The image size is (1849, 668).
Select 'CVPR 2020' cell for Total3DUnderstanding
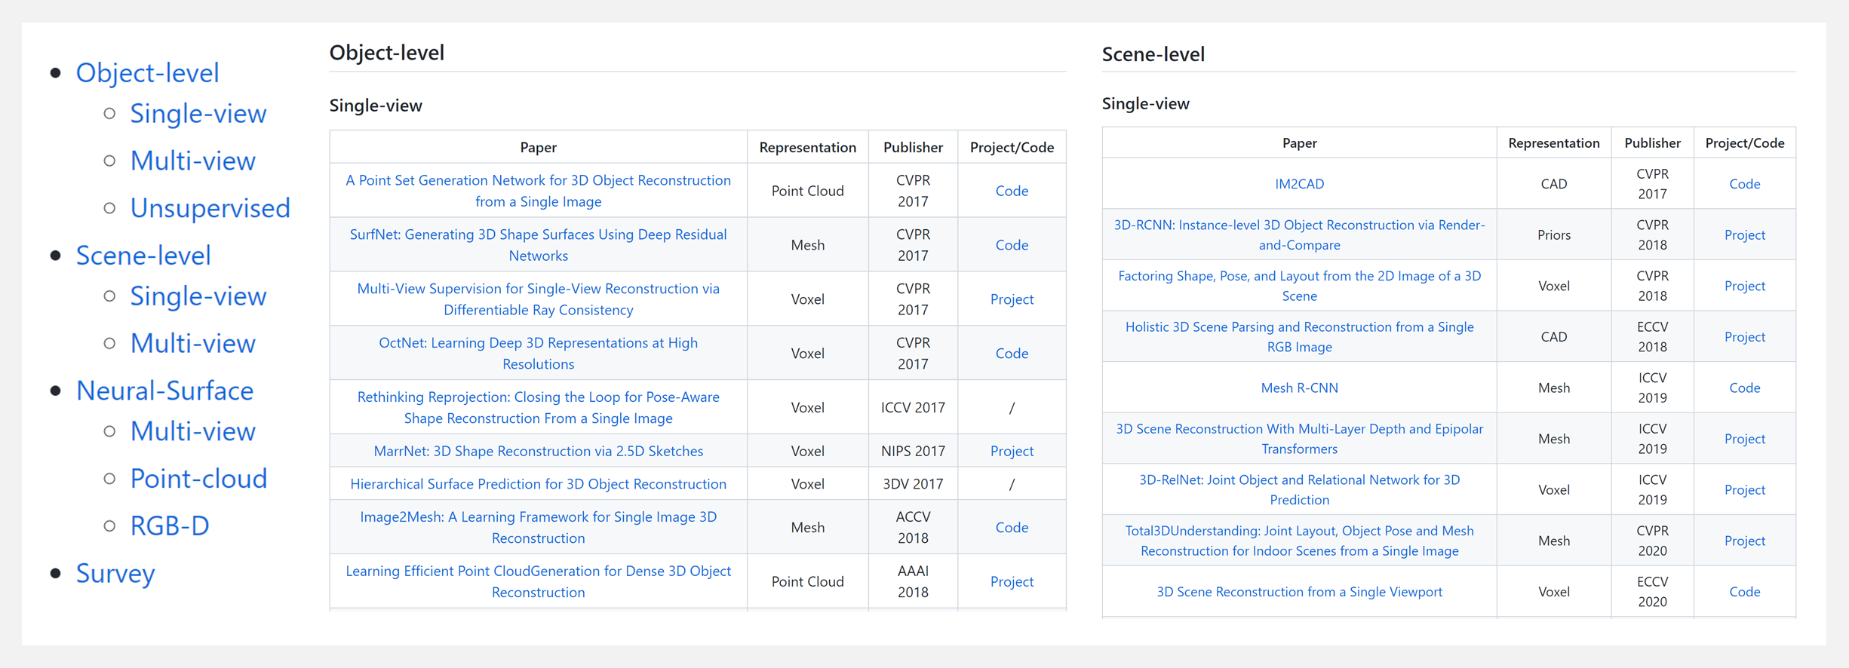(1652, 541)
